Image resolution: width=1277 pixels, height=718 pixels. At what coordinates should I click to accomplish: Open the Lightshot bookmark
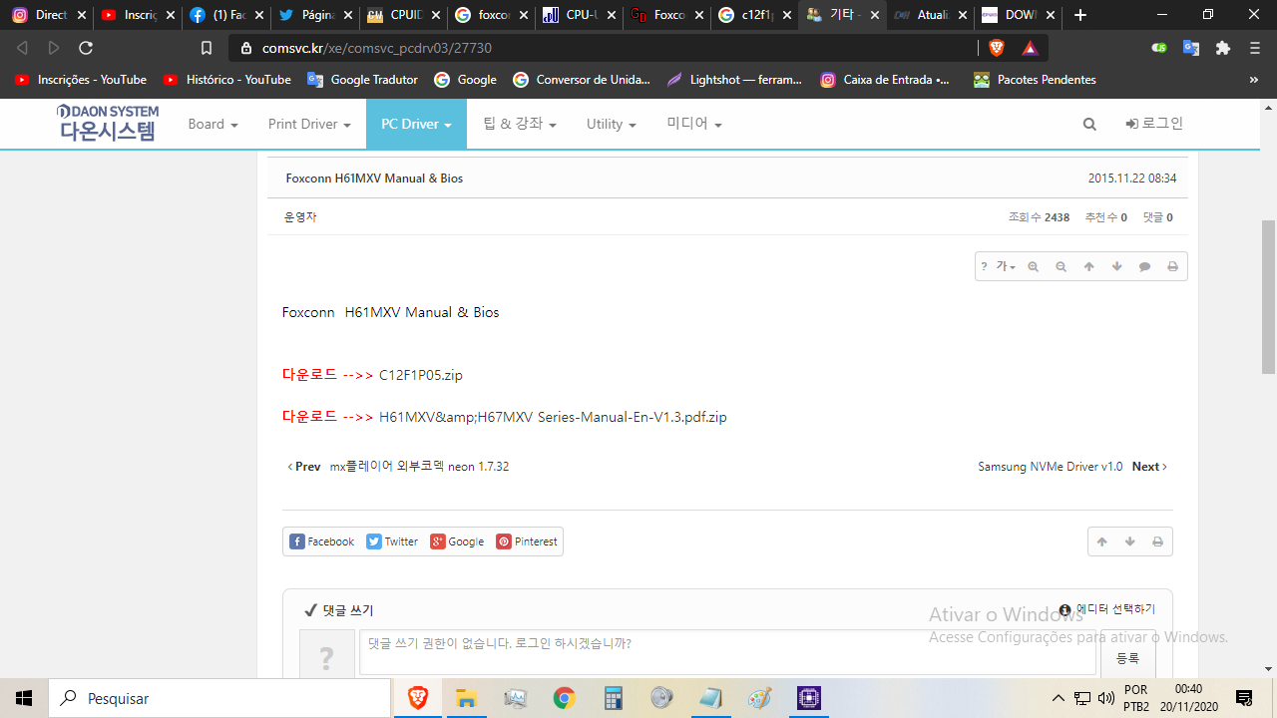pos(734,80)
